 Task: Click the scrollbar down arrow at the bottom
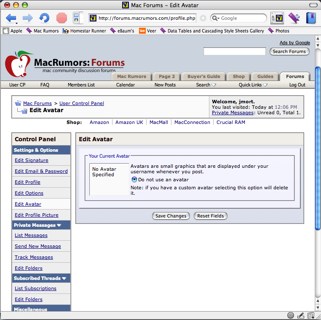[318, 307]
